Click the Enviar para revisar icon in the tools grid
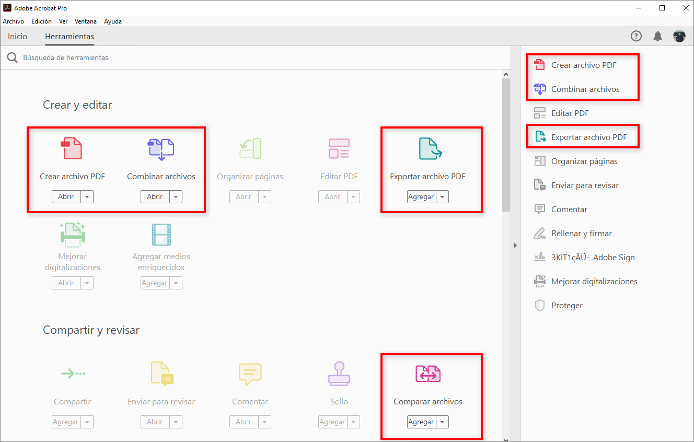This screenshot has width=694, height=442. click(161, 374)
